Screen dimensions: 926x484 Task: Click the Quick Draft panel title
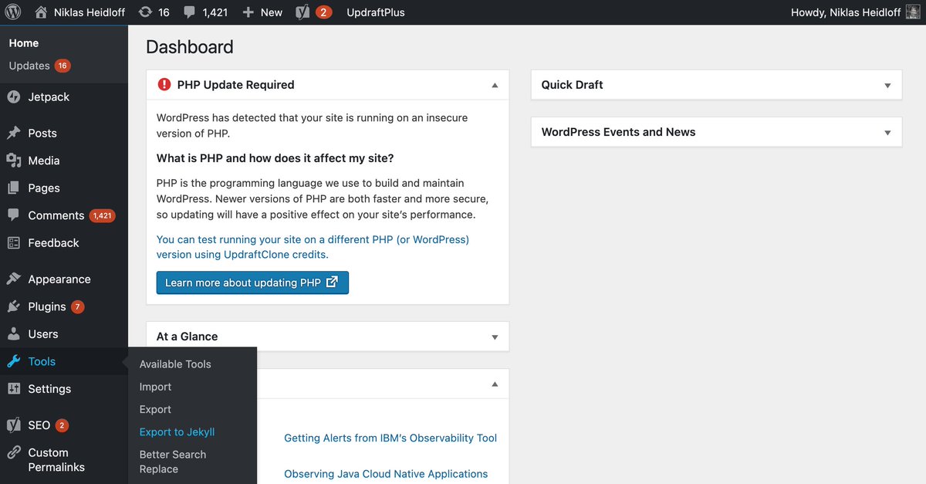(573, 85)
